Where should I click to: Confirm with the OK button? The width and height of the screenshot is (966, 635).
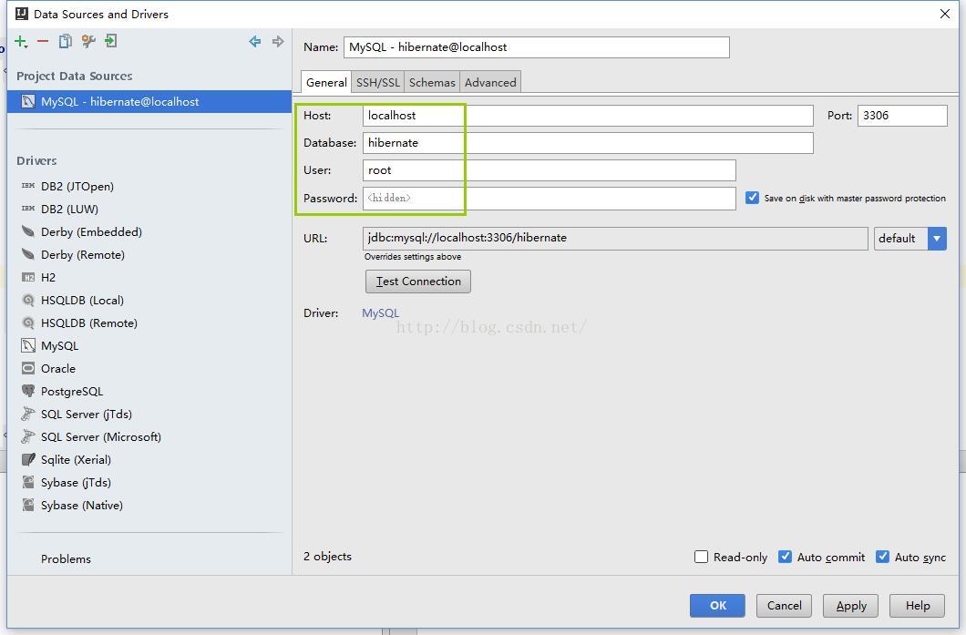click(x=718, y=606)
